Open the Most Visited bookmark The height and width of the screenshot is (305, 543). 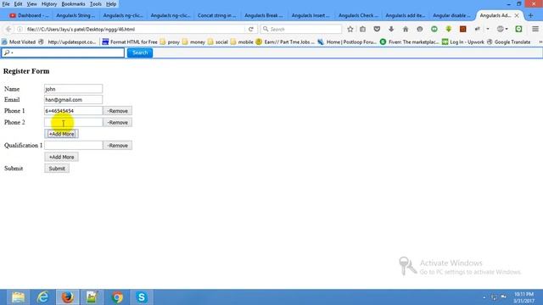(x=19, y=42)
